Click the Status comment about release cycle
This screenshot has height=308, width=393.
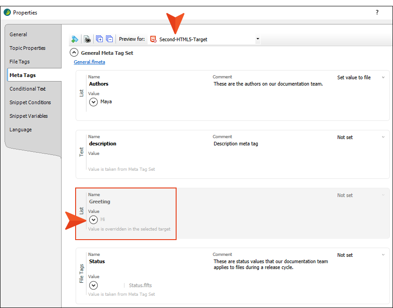(271, 264)
